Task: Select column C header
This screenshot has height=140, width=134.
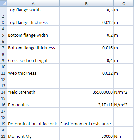Action: (124, 3)
